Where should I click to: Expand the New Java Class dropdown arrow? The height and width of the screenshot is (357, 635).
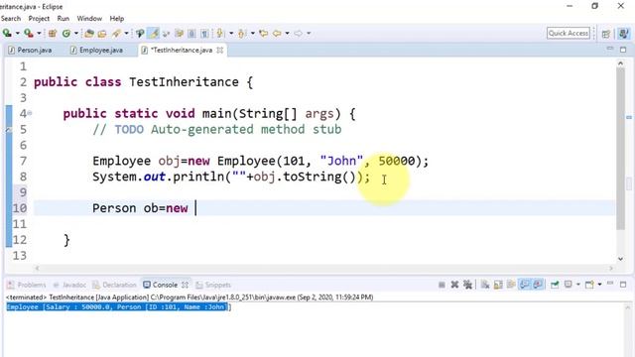(75, 33)
